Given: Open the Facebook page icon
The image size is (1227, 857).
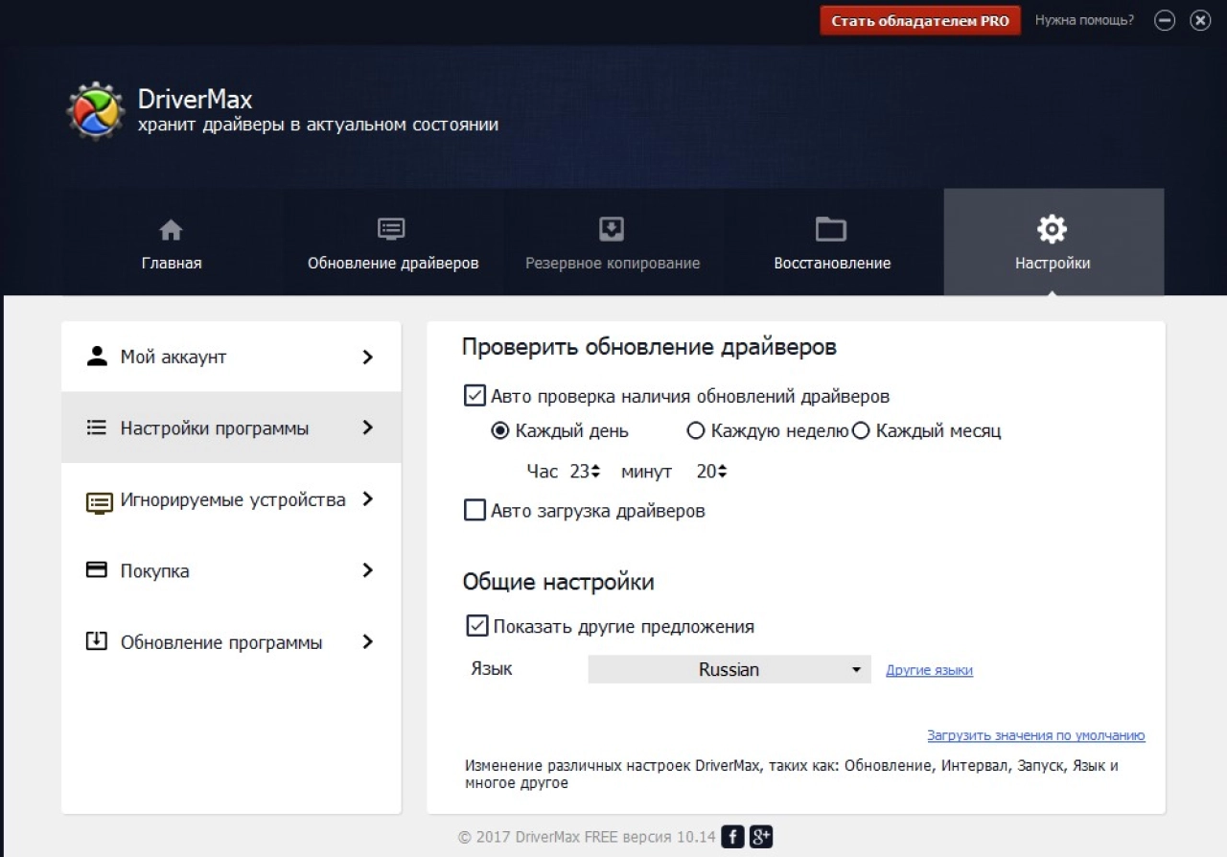Looking at the screenshot, I should [x=733, y=837].
